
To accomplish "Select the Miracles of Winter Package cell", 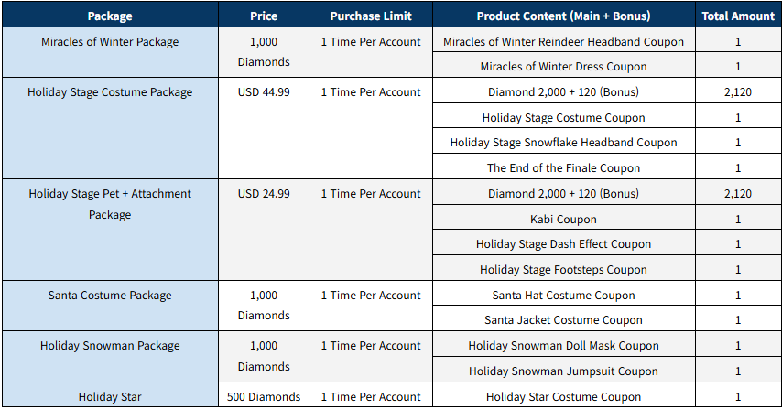I will (110, 42).
